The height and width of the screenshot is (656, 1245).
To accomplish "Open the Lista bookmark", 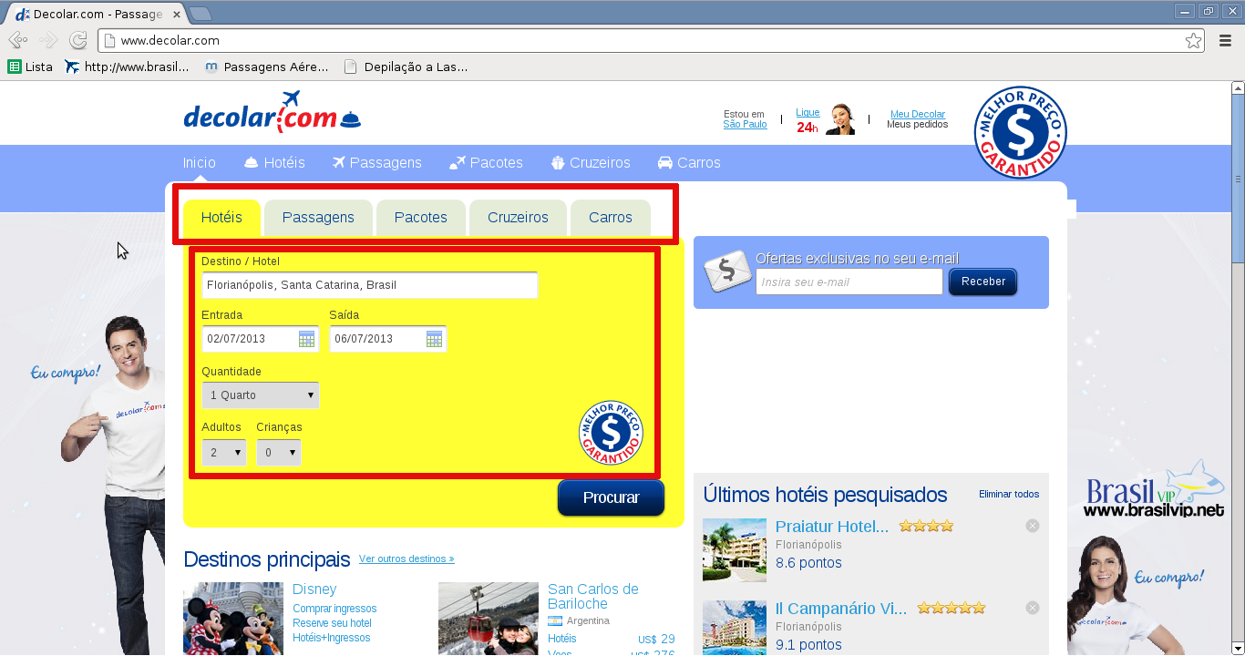I will (30, 67).
